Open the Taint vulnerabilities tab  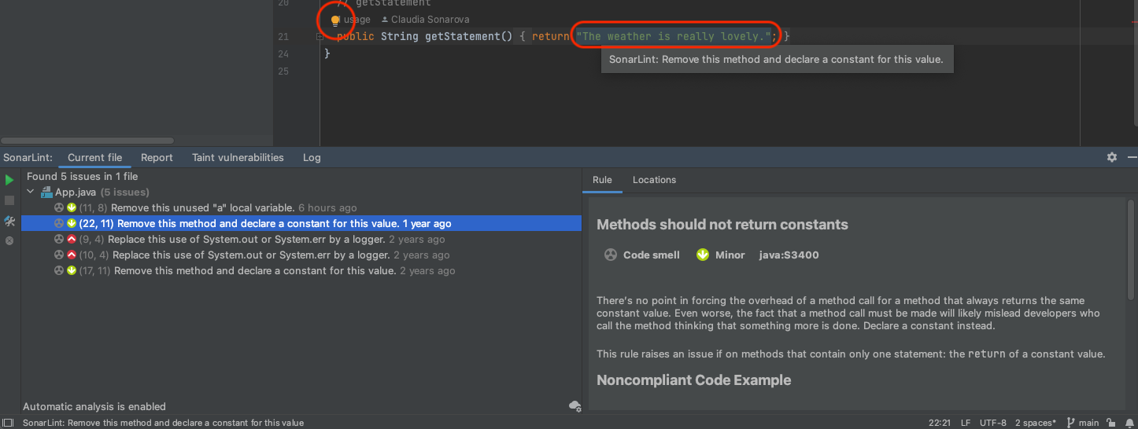pyautogui.click(x=238, y=157)
